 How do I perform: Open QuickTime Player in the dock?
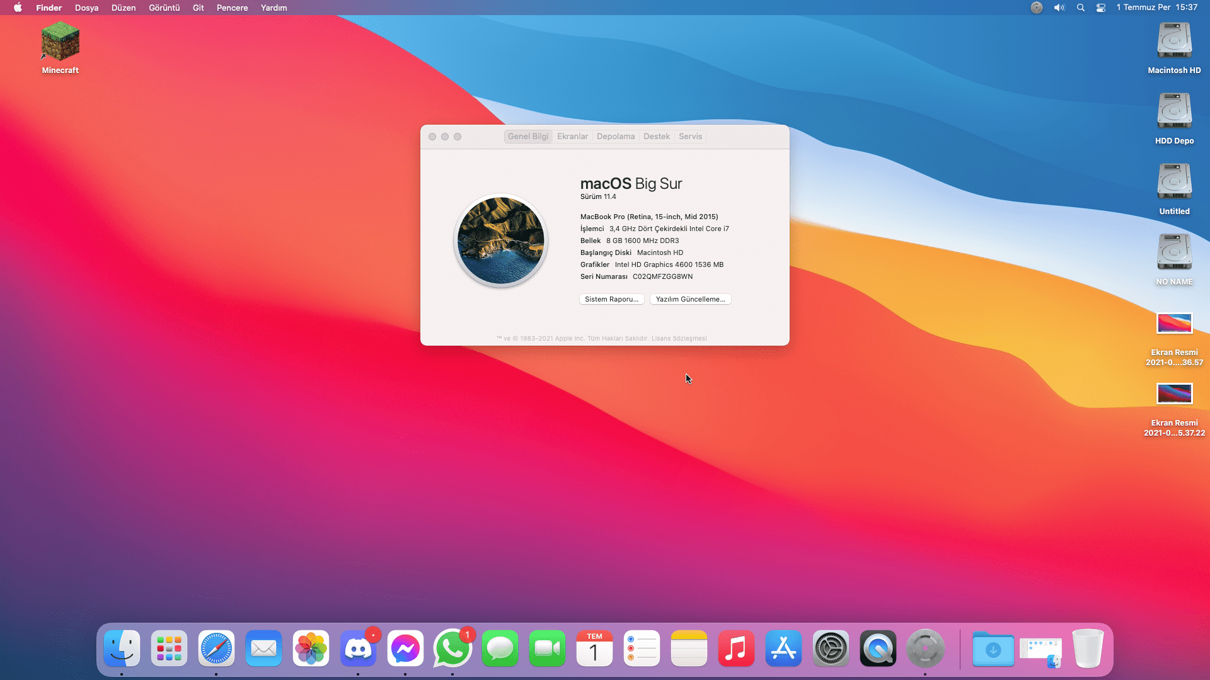point(878,649)
